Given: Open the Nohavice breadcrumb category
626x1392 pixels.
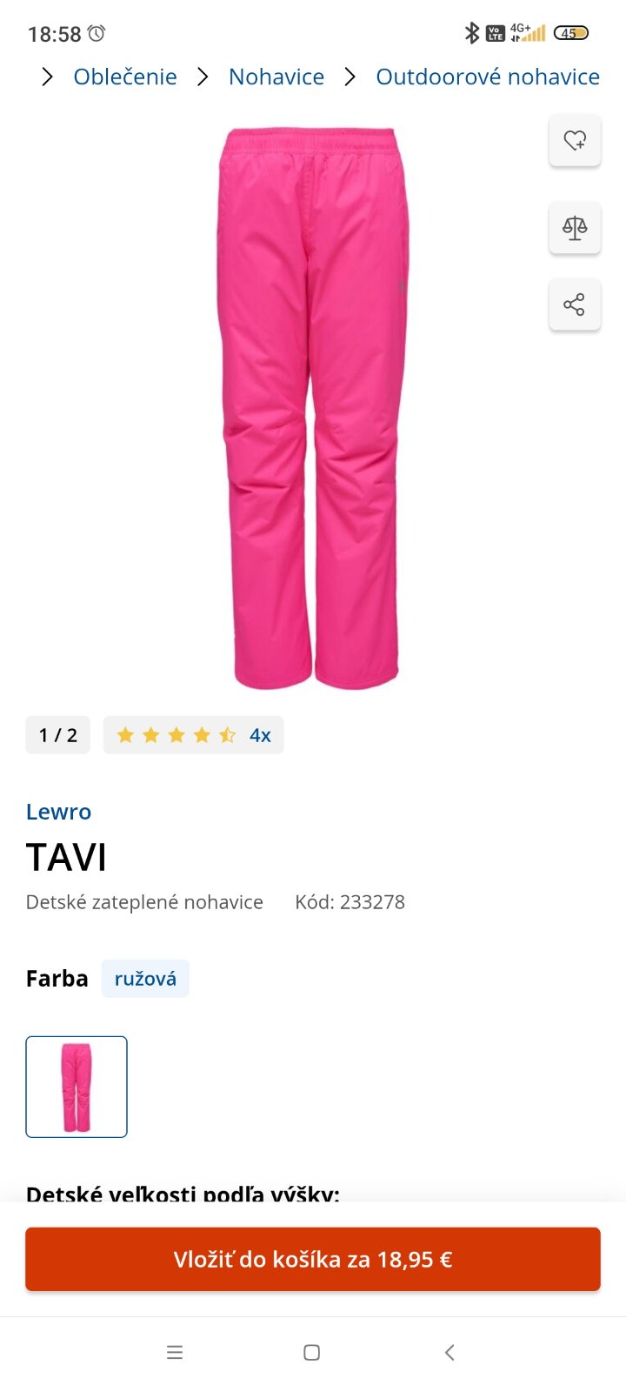Looking at the screenshot, I should pos(276,77).
